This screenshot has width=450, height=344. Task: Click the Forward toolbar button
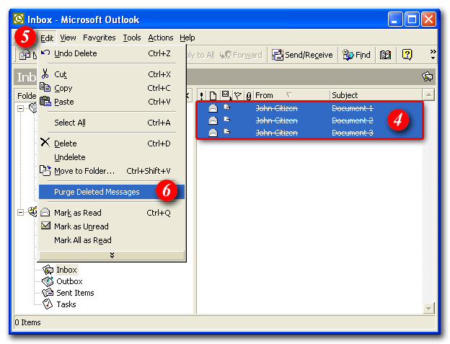click(x=241, y=55)
